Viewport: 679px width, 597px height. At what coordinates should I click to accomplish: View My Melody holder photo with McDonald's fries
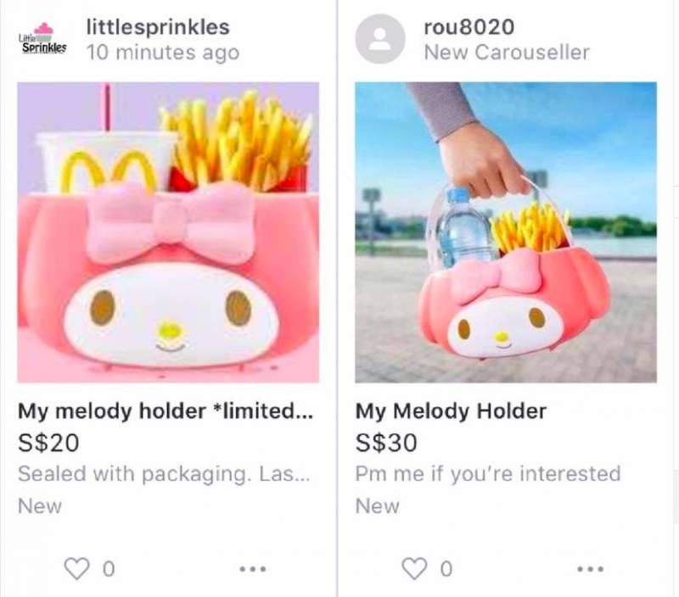coord(168,232)
